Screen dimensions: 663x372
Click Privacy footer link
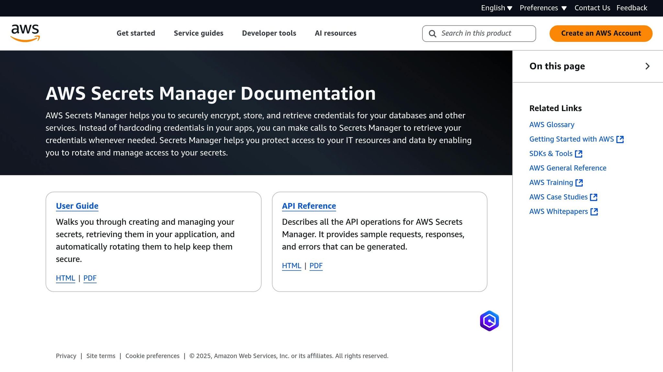click(66, 356)
